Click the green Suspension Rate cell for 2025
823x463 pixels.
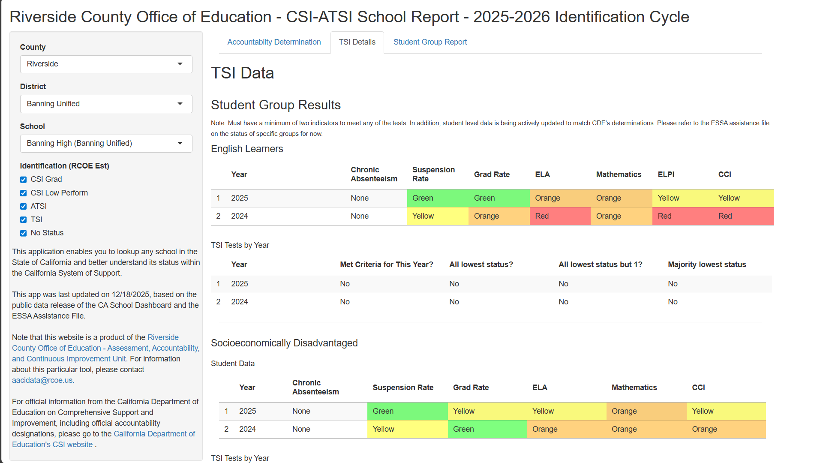[437, 198]
